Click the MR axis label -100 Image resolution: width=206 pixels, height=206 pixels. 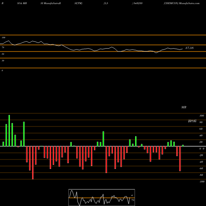pyautogui.click(x=202, y=182)
